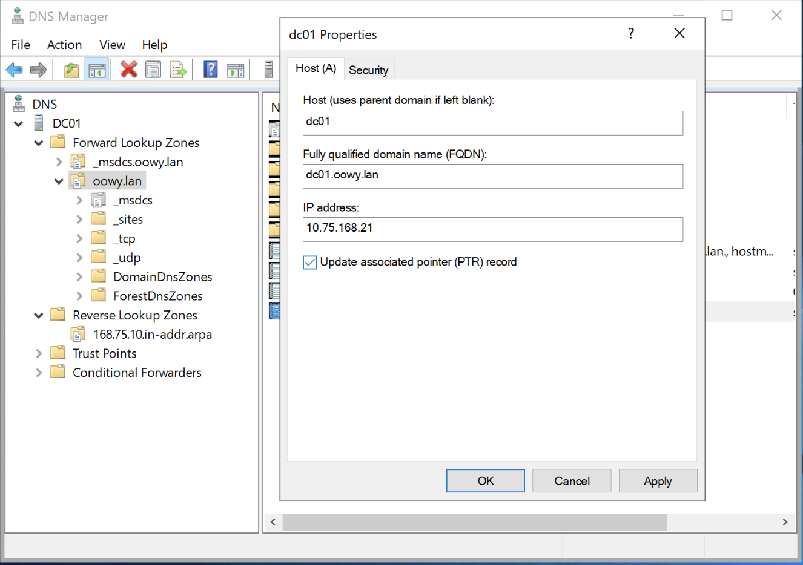The height and width of the screenshot is (565, 803).
Task: Click the Apply button
Action: 657,481
